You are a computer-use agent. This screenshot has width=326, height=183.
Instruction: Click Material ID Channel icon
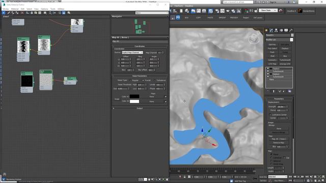pyautogui.click(x=45, y=13)
